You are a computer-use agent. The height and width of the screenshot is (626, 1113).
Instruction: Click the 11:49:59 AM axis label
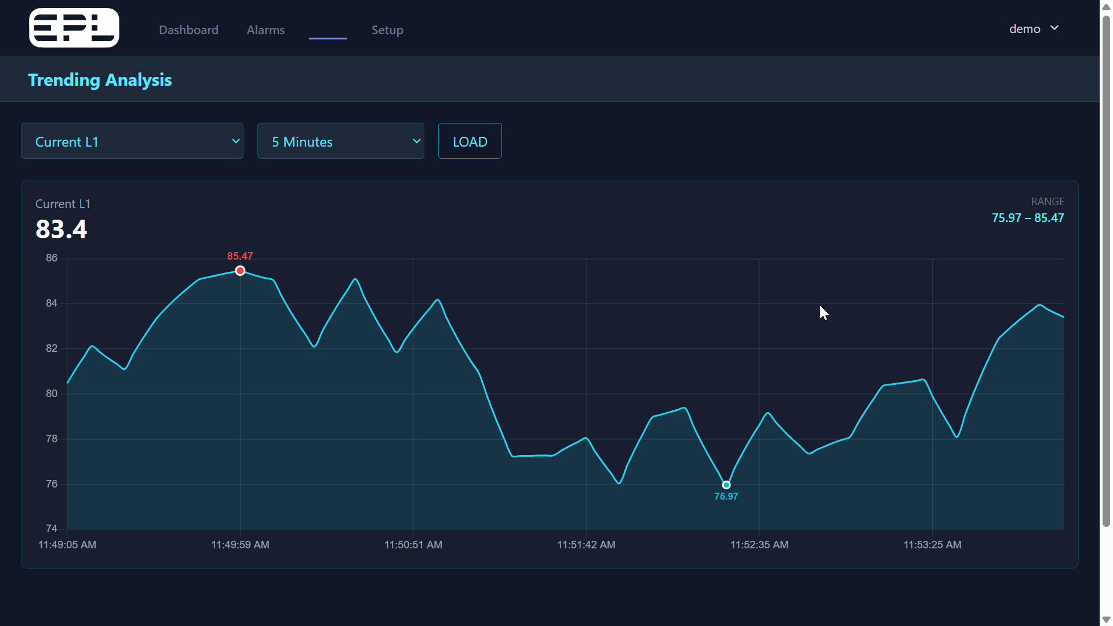240,545
